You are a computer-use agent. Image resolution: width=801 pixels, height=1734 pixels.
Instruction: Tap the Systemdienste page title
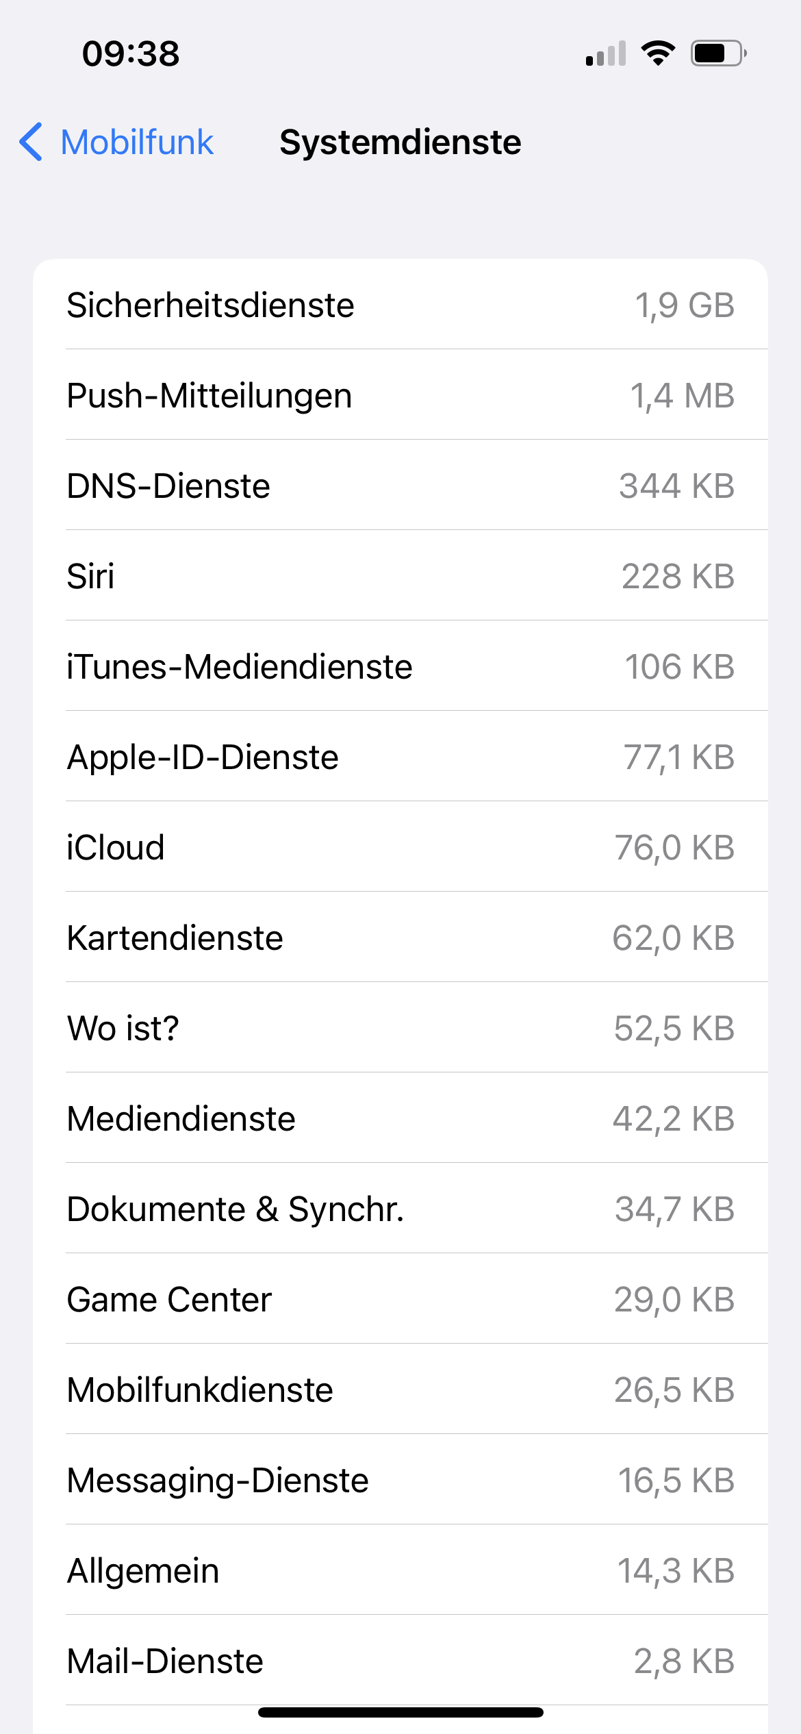[x=400, y=142]
